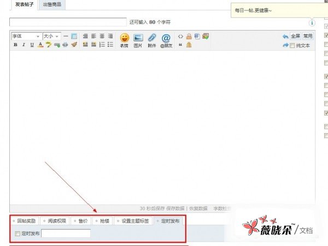Open the 抢楼 tab
The width and height of the screenshot is (328, 246).
coord(103,221)
